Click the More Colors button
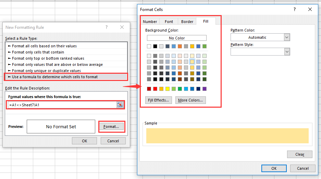 pos(190,100)
